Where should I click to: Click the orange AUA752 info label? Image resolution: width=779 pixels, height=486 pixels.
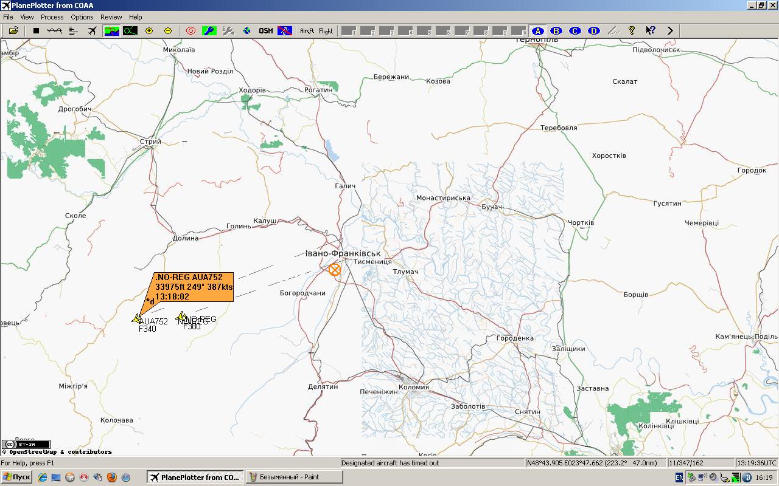[194, 287]
